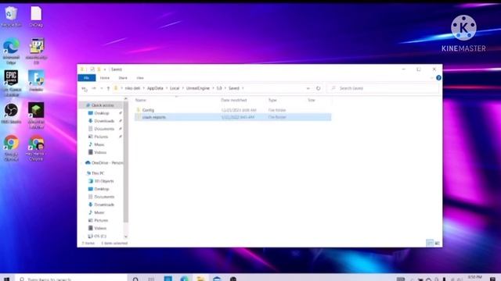Open Microsoft Edge from the taskbar
This screenshot has width=501, height=281.
185,279
